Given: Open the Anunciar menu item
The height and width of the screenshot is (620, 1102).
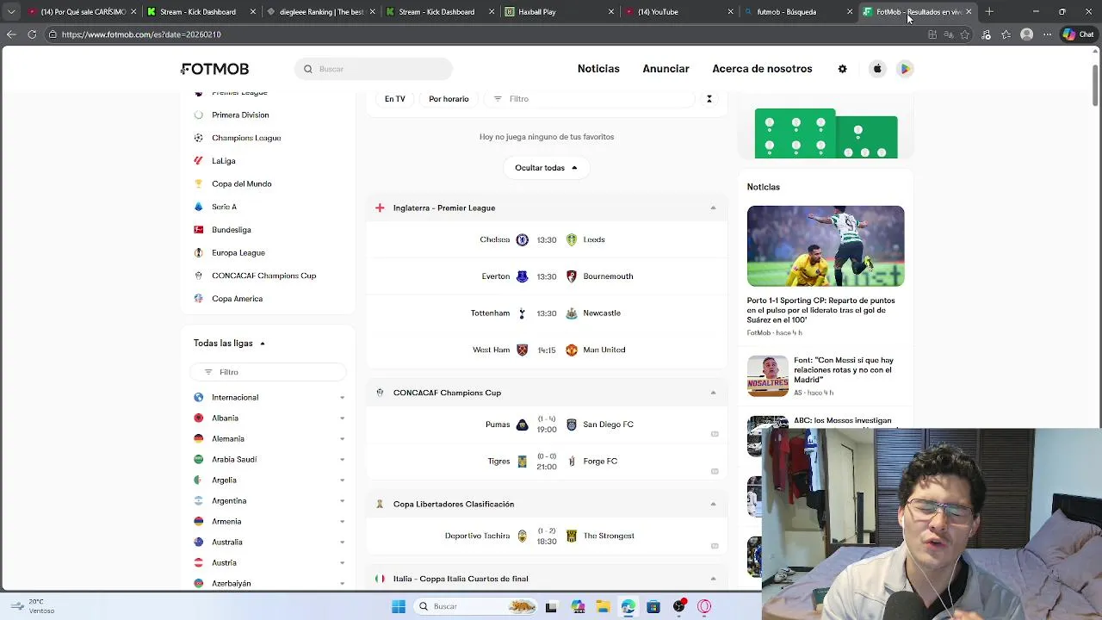Looking at the screenshot, I should click(x=666, y=69).
